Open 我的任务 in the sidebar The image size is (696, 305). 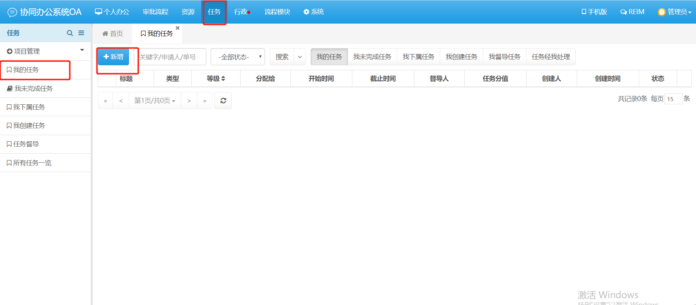pyautogui.click(x=45, y=70)
